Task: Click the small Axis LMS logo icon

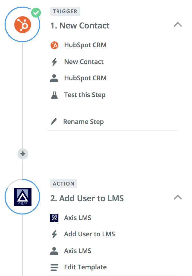Action: coord(54,218)
